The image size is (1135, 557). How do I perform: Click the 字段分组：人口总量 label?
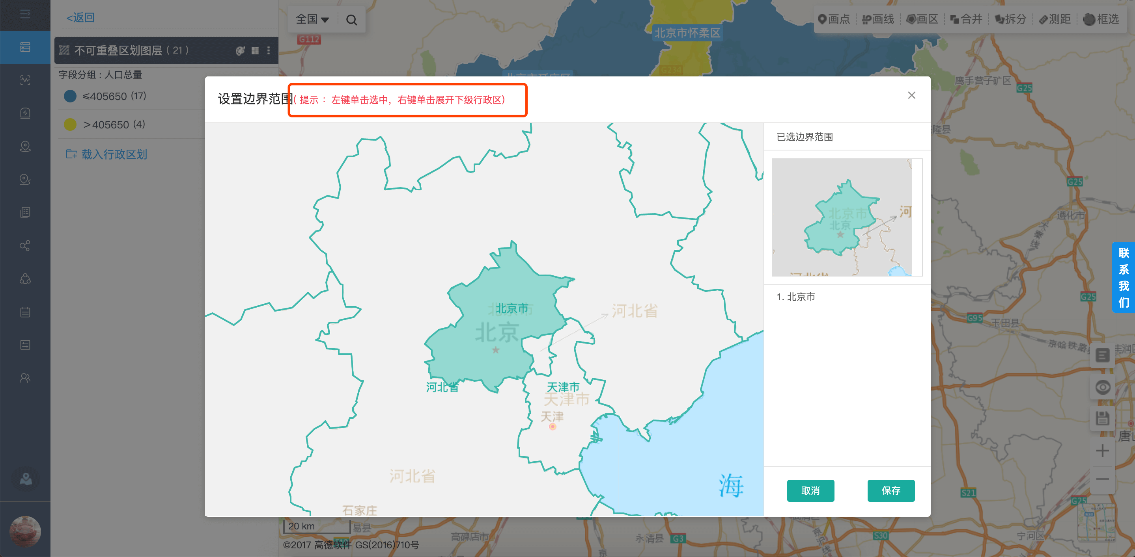(x=101, y=75)
